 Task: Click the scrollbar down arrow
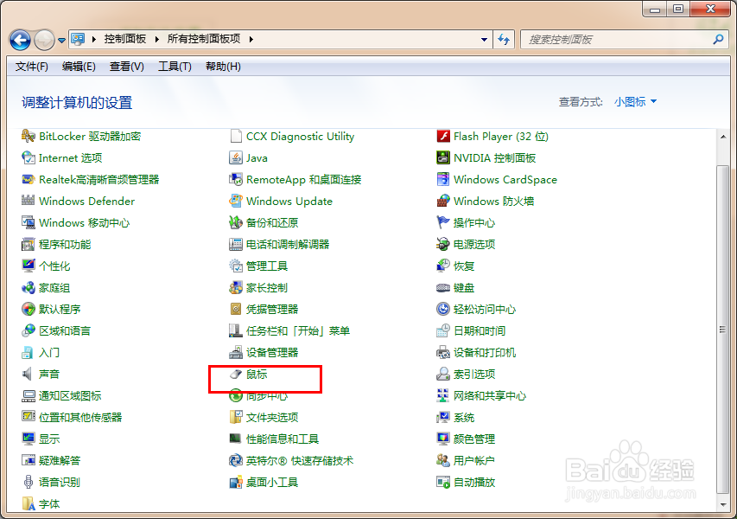723,505
